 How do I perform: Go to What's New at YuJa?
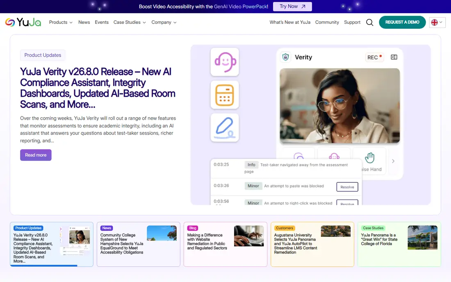[290, 23]
